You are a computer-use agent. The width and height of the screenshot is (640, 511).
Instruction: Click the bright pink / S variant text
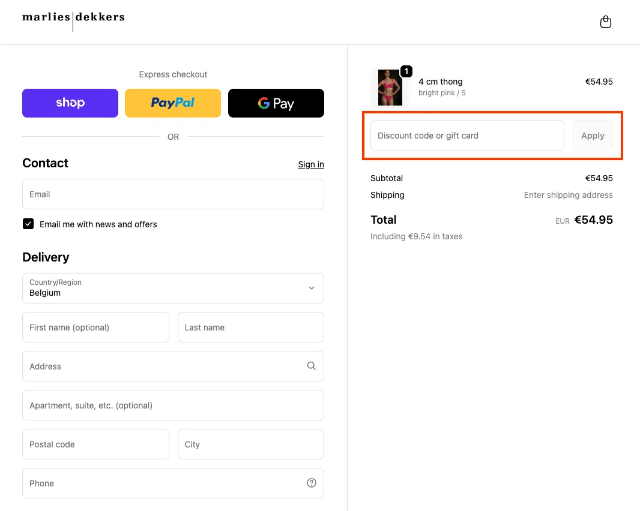pos(442,93)
